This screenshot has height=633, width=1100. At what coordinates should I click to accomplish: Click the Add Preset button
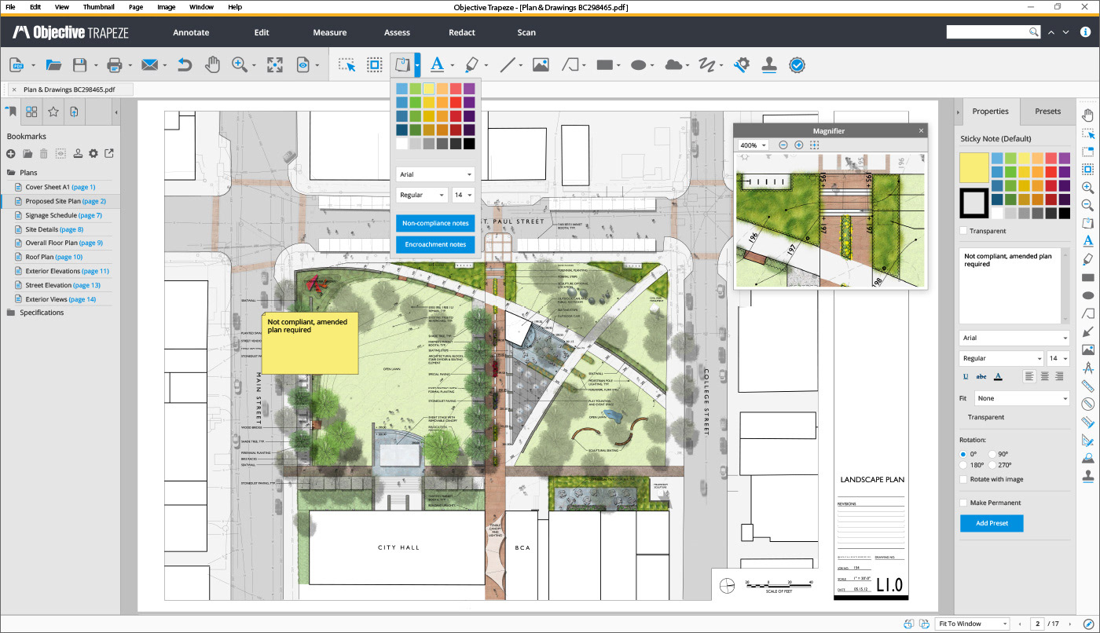(x=992, y=523)
